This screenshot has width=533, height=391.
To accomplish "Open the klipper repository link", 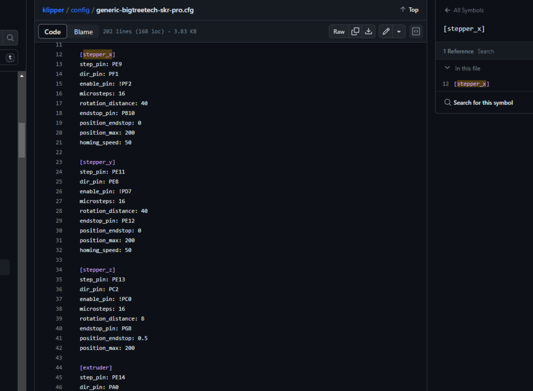I will [53, 10].
